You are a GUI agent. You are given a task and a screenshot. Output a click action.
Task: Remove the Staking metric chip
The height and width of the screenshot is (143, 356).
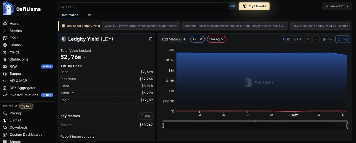[x=222, y=39]
